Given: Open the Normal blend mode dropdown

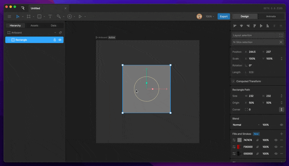Looking at the screenshot, I should click(246, 125).
